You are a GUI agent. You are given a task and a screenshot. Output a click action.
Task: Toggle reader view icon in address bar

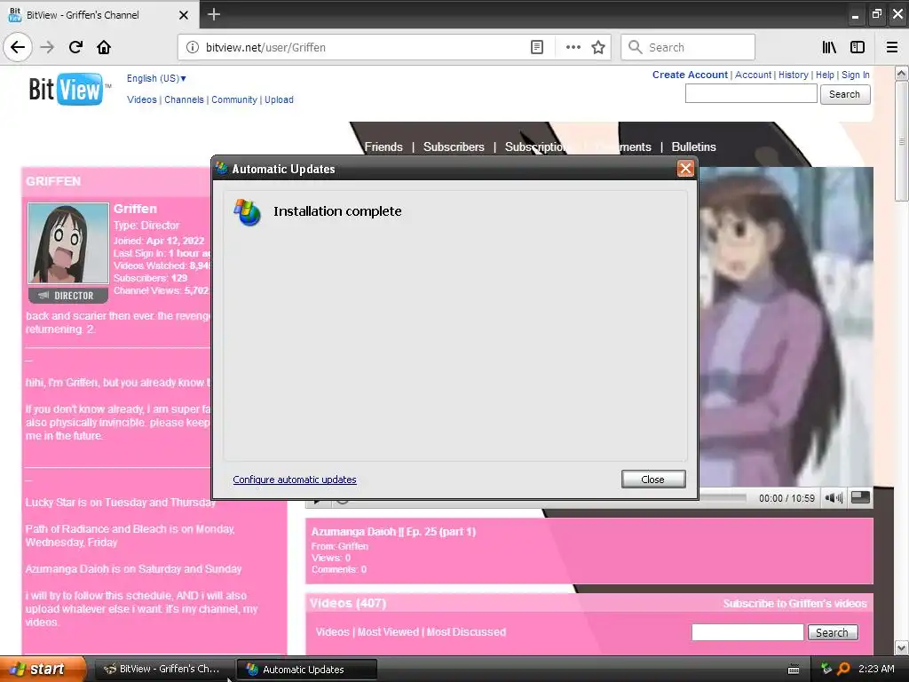tap(537, 47)
